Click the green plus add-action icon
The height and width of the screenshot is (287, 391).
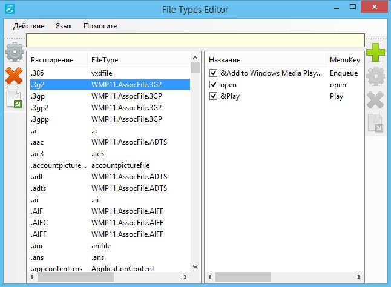pos(376,53)
